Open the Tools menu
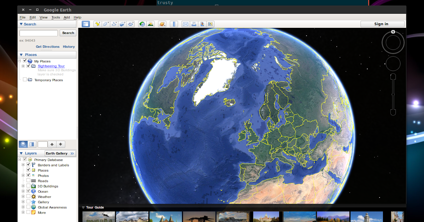The image size is (424, 222). [x=55, y=17]
